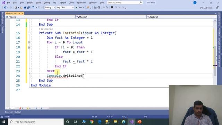Go to next issue arrow in editor footer

(x=41, y=108)
